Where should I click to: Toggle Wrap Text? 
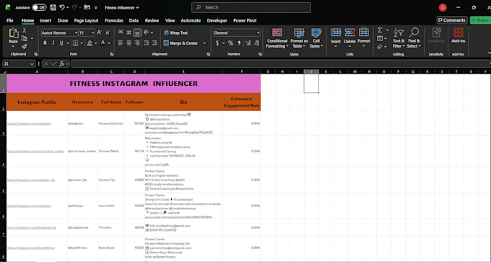click(175, 32)
